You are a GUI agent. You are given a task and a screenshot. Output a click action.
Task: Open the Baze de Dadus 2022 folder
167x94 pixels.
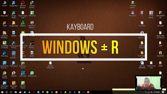pyautogui.click(x=50, y=65)
